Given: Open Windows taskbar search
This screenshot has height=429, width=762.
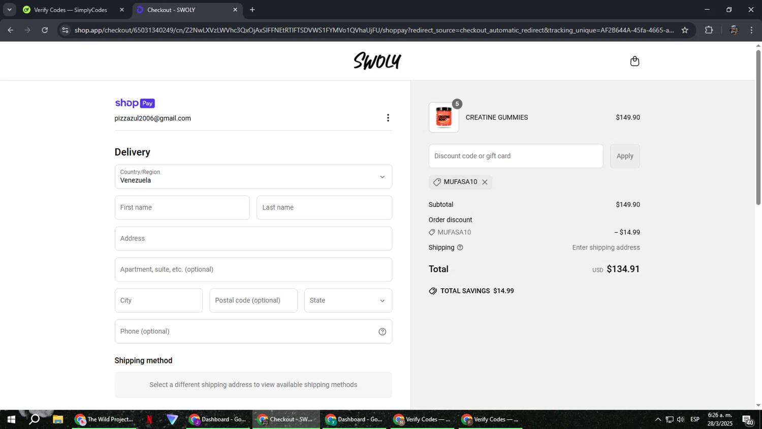Looking at the screenshot, I should [34, 419].
